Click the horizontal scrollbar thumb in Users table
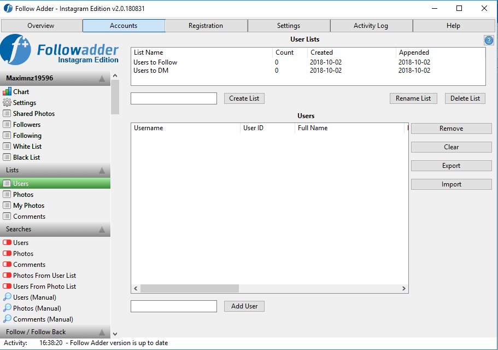 [x=190, y=288]
